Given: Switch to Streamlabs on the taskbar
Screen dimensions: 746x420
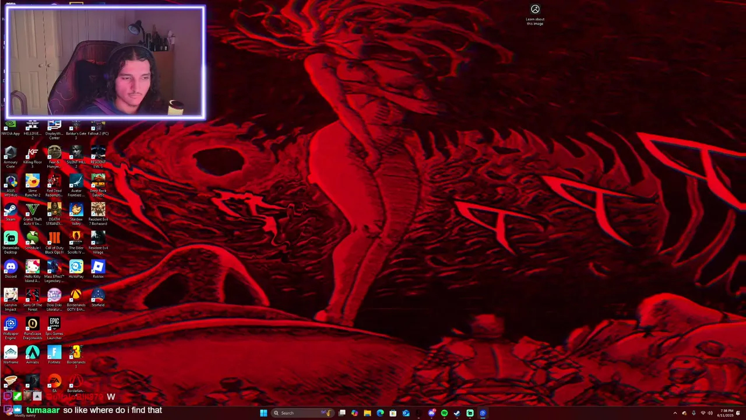Looking at the screenshot, I should pyautogui.click(x=470, y=413).
